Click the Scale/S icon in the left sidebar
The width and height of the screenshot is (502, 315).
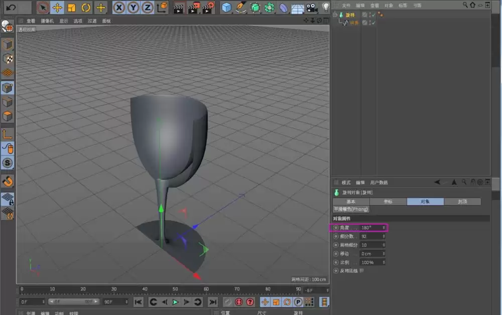point(7,163)
